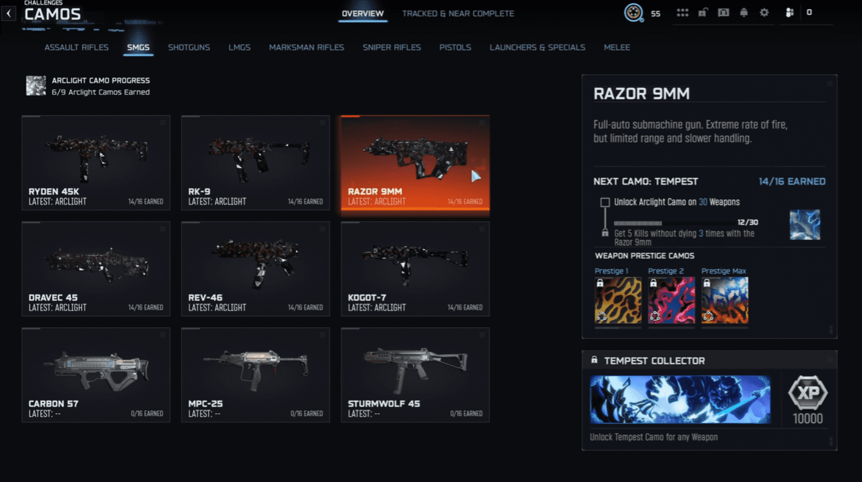862x482 pixels.
Task: Click the unlock padlock icon in header
Action: (703, 13)
